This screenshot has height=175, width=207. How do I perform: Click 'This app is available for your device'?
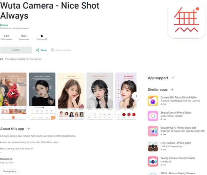(x=23, y=59)
